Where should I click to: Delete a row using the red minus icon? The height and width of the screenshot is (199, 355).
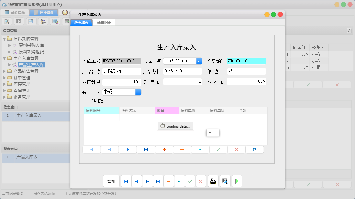[x=182, y=149]
